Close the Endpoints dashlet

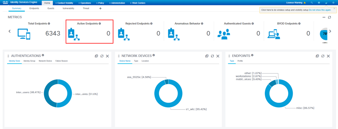point(328,56)
